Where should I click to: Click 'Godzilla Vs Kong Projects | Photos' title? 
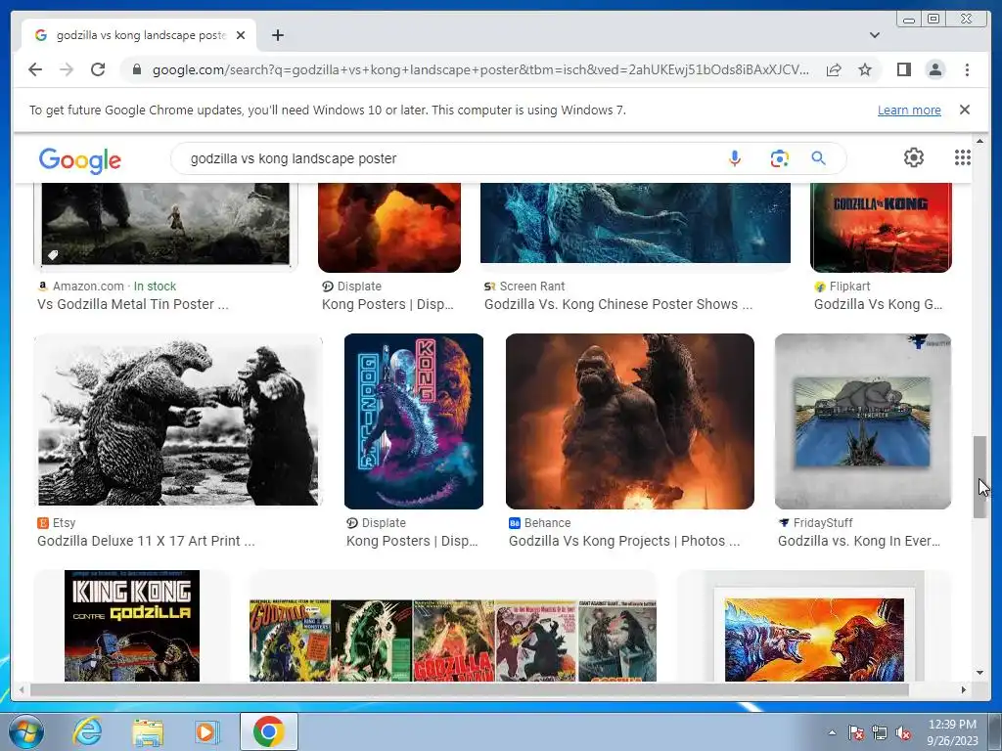[x=623, y=541]
